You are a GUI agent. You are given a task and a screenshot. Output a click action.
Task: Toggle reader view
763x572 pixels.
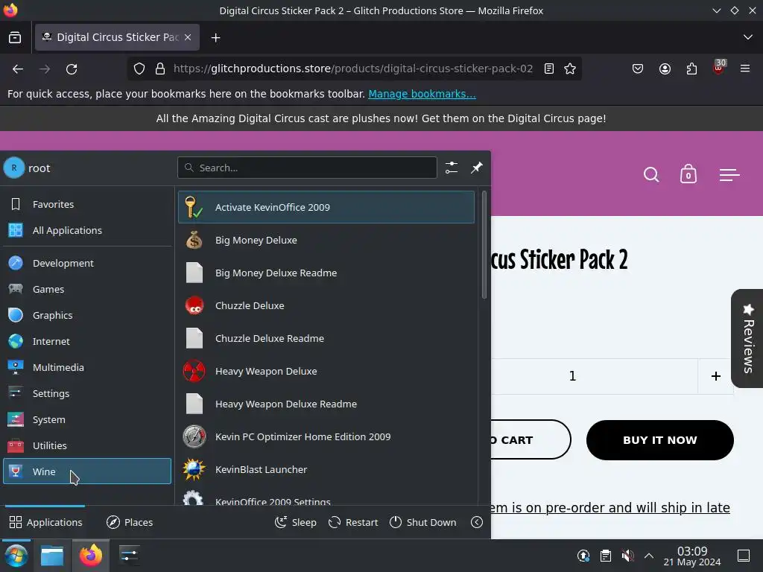549,69
